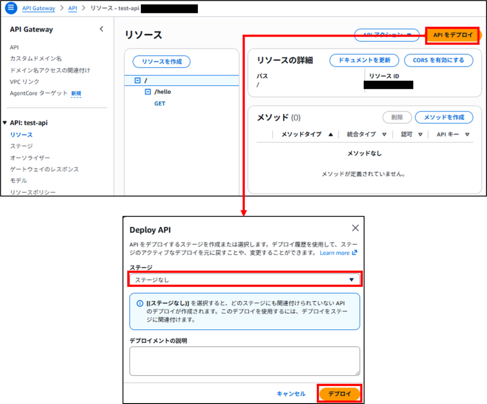Open the ステージ dropdown in dialog

tap(245, 279)
